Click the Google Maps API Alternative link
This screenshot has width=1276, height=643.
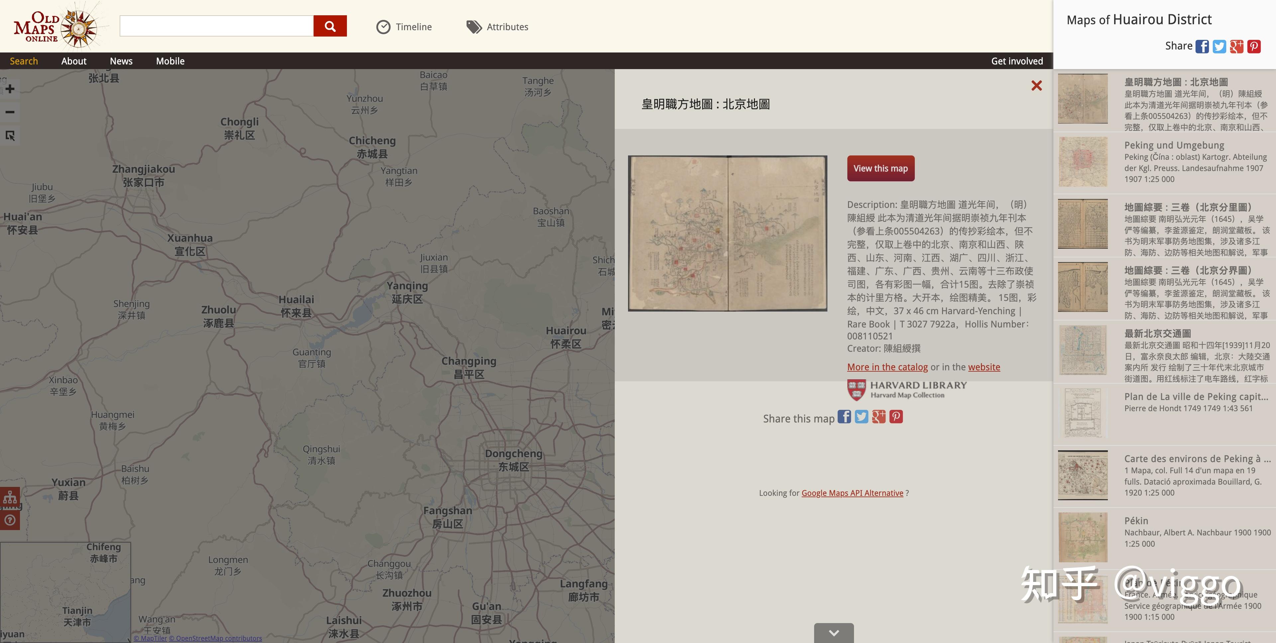point(852,493)
